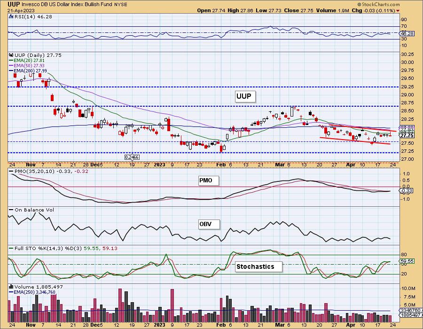Click the UUP ticker symbol in the header
Image resolution: width=423 pixels, height=329 pixels.
[13, 4]
